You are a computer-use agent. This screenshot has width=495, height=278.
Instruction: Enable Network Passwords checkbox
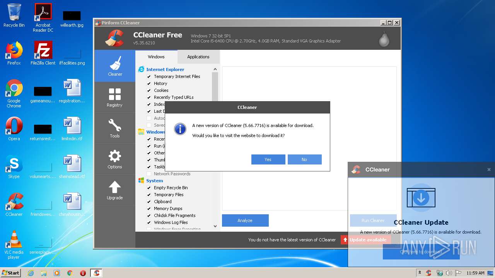pos(149,174)
